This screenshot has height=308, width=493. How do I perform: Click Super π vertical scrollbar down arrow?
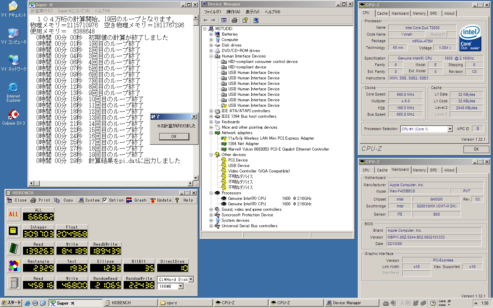tap(196, 178)
